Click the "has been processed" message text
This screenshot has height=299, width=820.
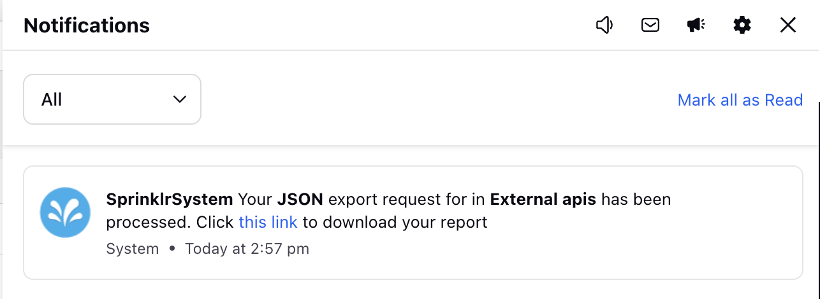(389, 211)
